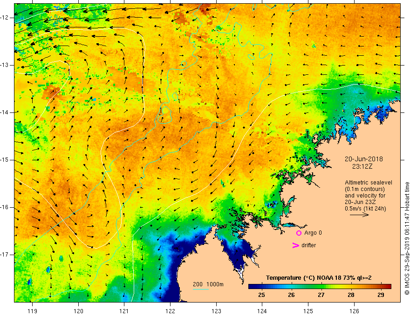Click the IMOS copyright timestamp text
The height and width of the screenshot is (316, 410).
click(407, 238)
